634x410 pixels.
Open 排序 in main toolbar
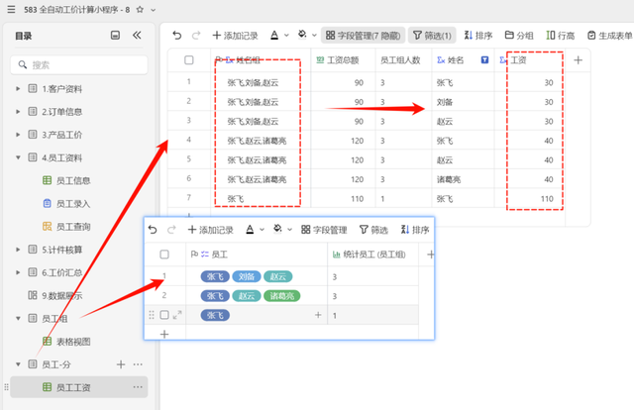pos(478,36)
